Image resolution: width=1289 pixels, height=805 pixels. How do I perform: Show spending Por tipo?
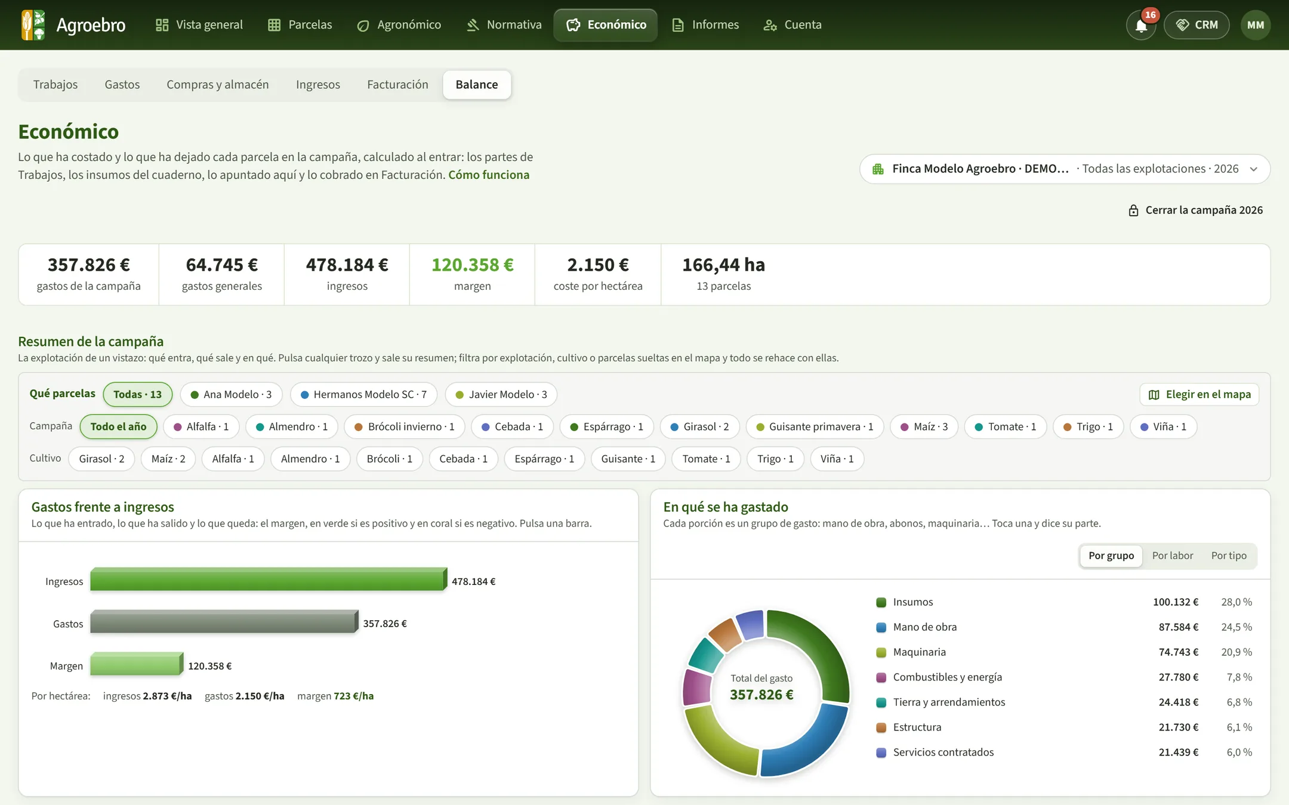1229,556
